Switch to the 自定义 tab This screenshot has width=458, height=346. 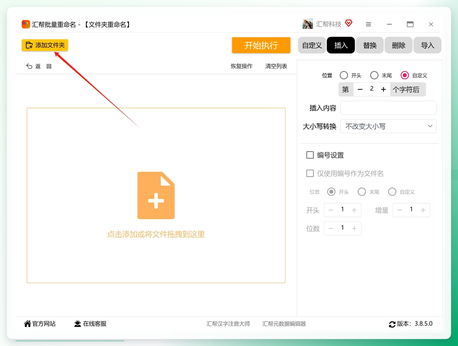coord(312,45)
